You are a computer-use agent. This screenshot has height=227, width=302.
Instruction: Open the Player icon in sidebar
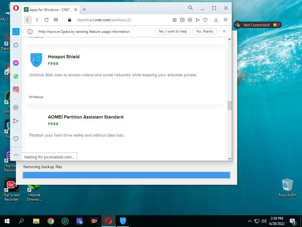tap(16, 108)
